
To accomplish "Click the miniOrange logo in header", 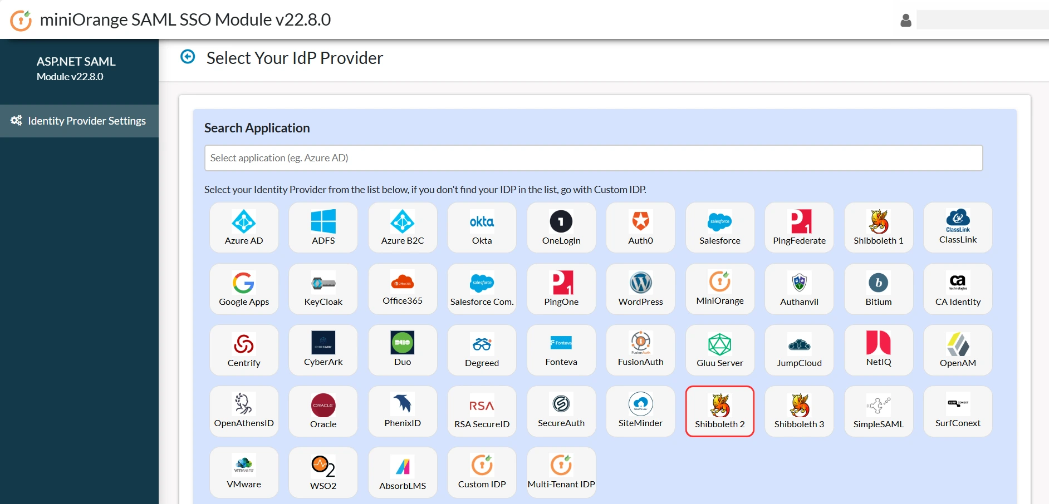I will pyautogui.click(x=21, y=20).
